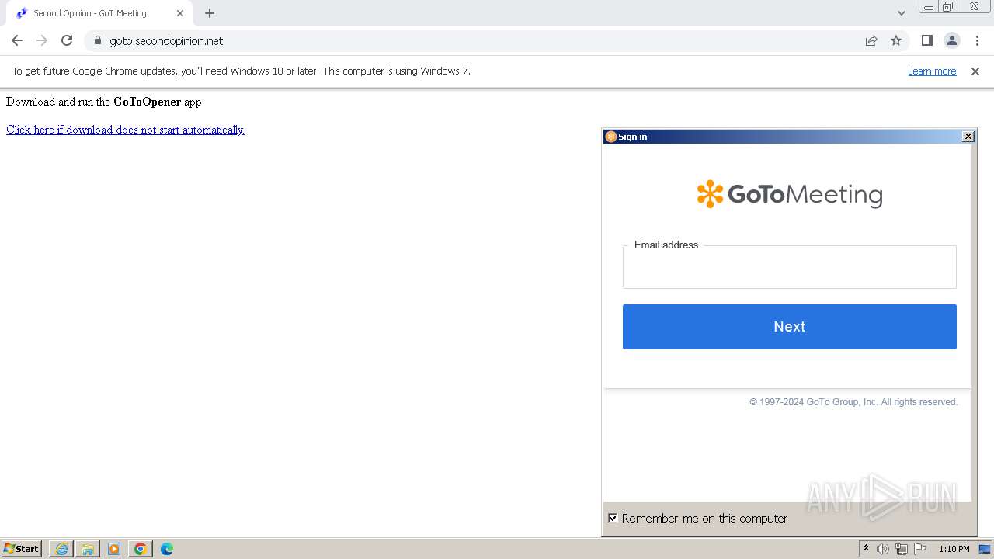Click the Email address field

coord(789,267)
